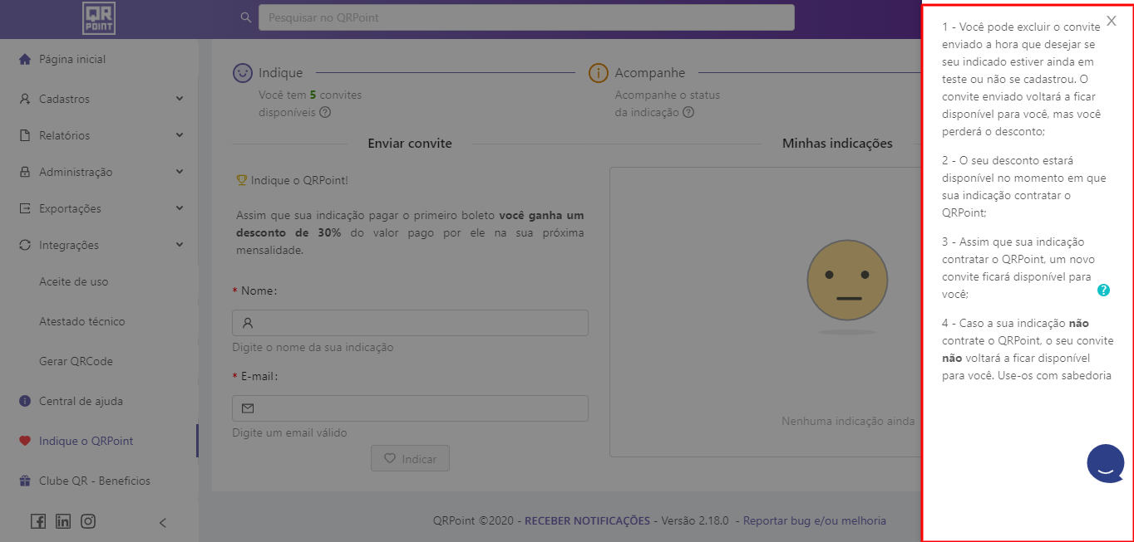The width and height of the screenshot is (1134, 542).
Task: Collapse the sidebar with arrow
Action: 163,522
